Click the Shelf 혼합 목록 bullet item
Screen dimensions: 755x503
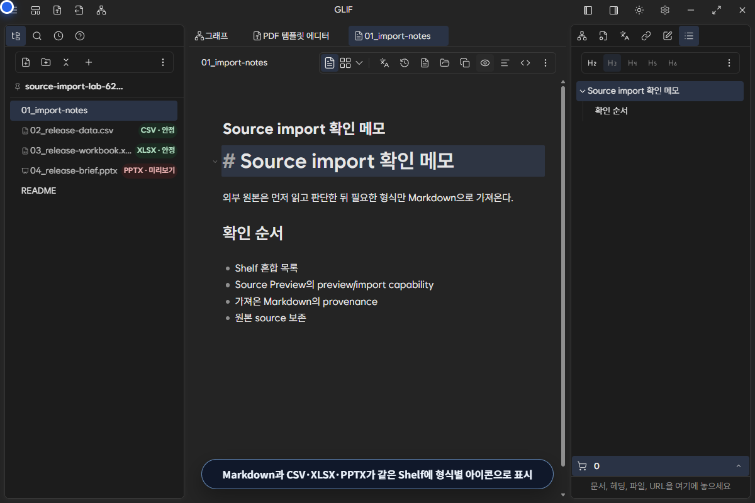coord(266,268)
